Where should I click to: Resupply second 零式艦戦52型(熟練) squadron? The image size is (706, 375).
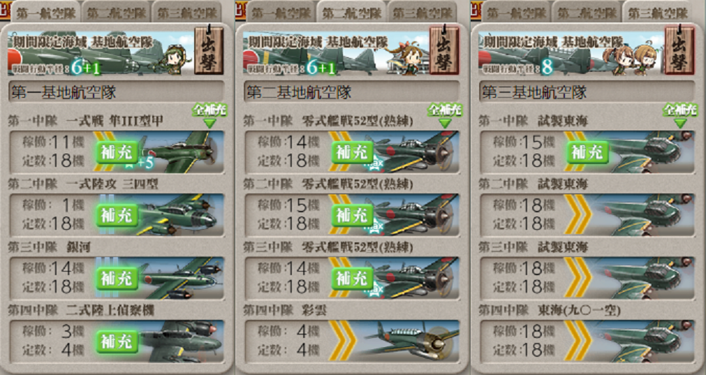coord(352,216)
